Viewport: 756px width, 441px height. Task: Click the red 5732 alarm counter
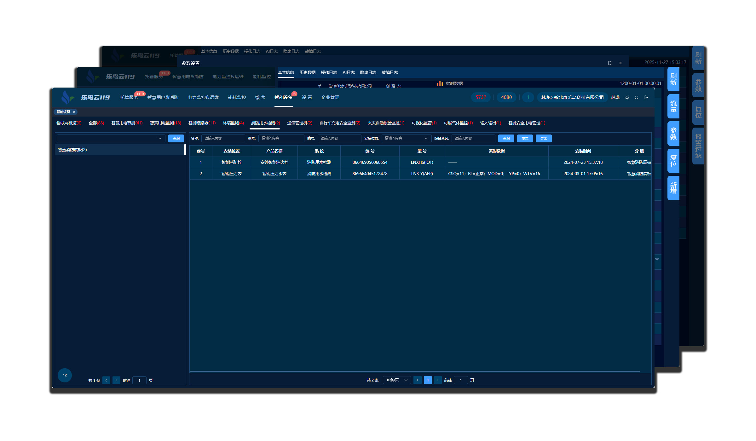click(x=481, y=97)
